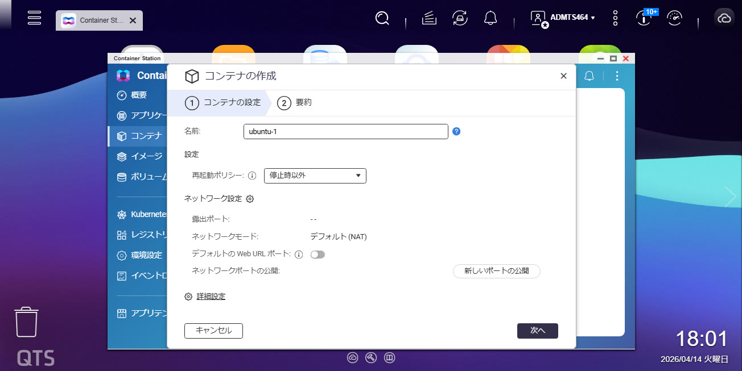Click the info icon beside Web URL port
The width and height of the screenshot is (742, 371).
(x=299, y=254)
